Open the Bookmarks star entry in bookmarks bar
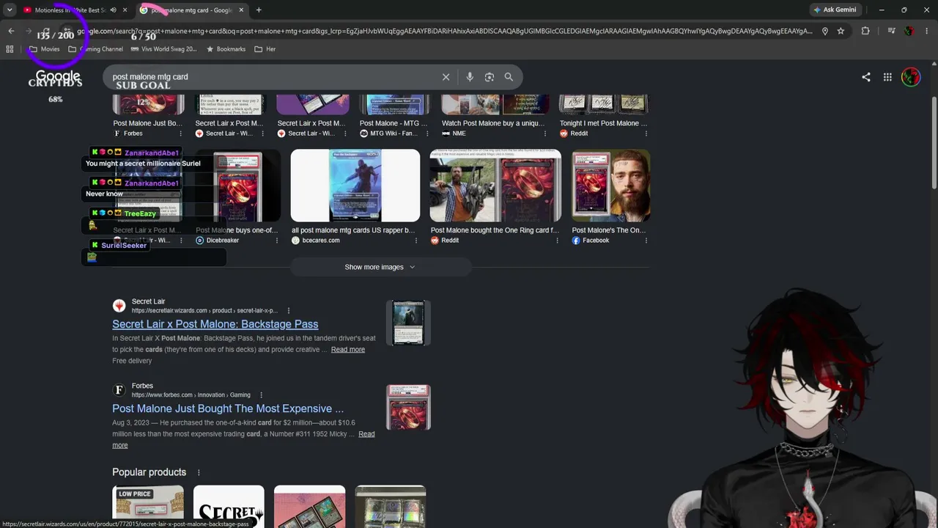Screen dimensions: 938x528 click(226, 49)
